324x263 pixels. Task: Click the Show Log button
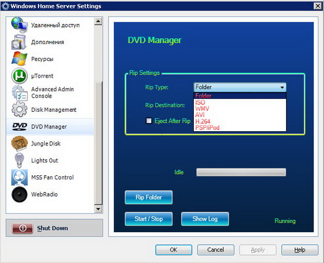point(205,219)
